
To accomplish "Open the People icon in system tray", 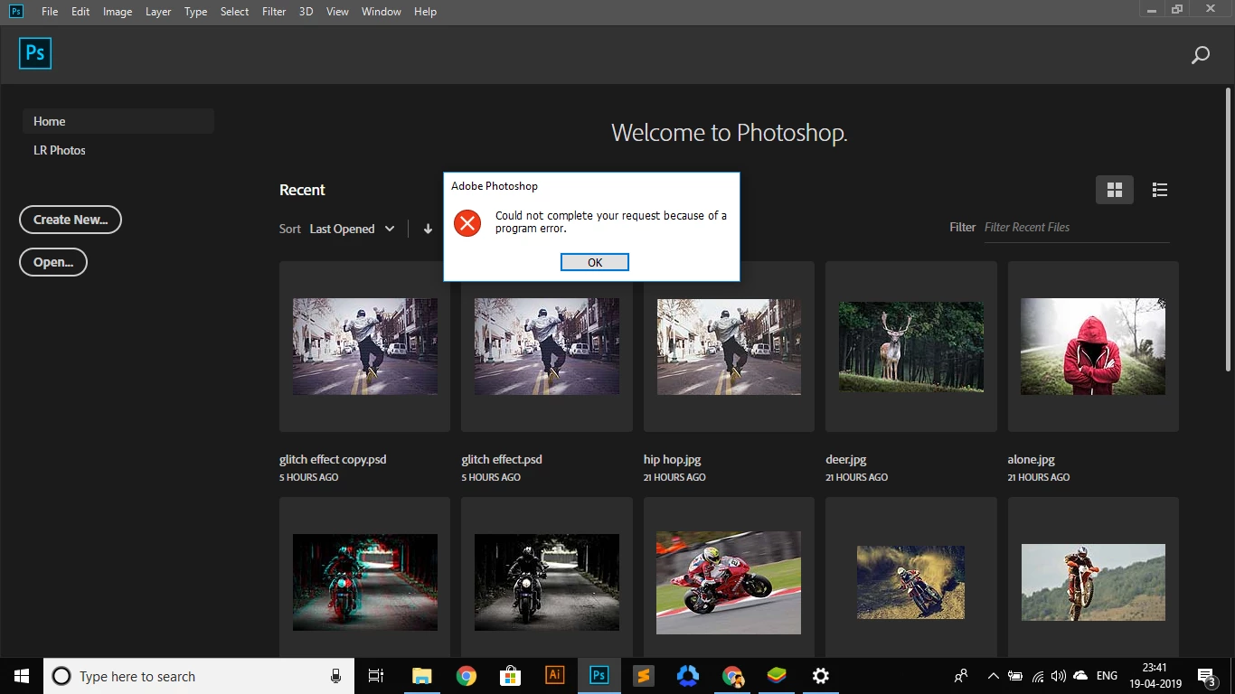I will (x=961, y=676).
